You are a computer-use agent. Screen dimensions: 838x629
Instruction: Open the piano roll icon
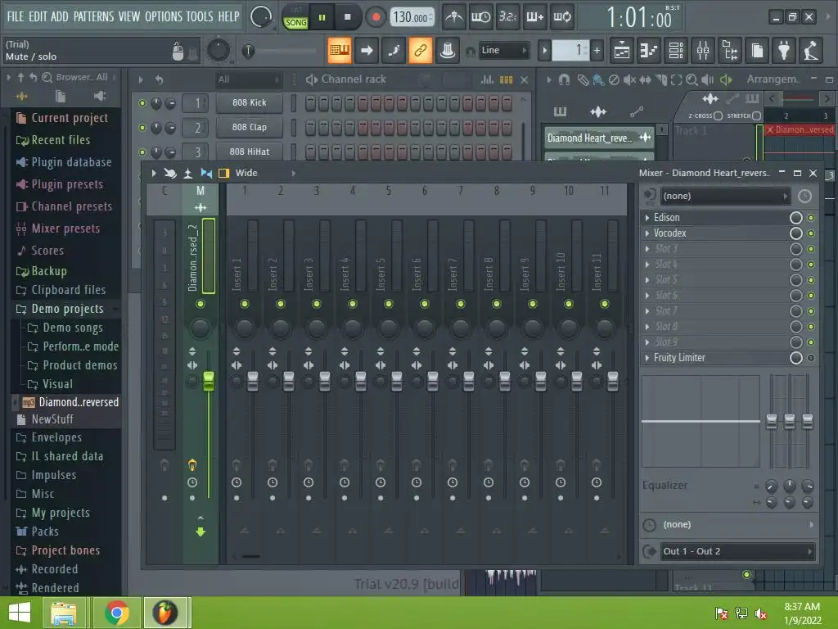pyautogui.click(x=648, y=51)
